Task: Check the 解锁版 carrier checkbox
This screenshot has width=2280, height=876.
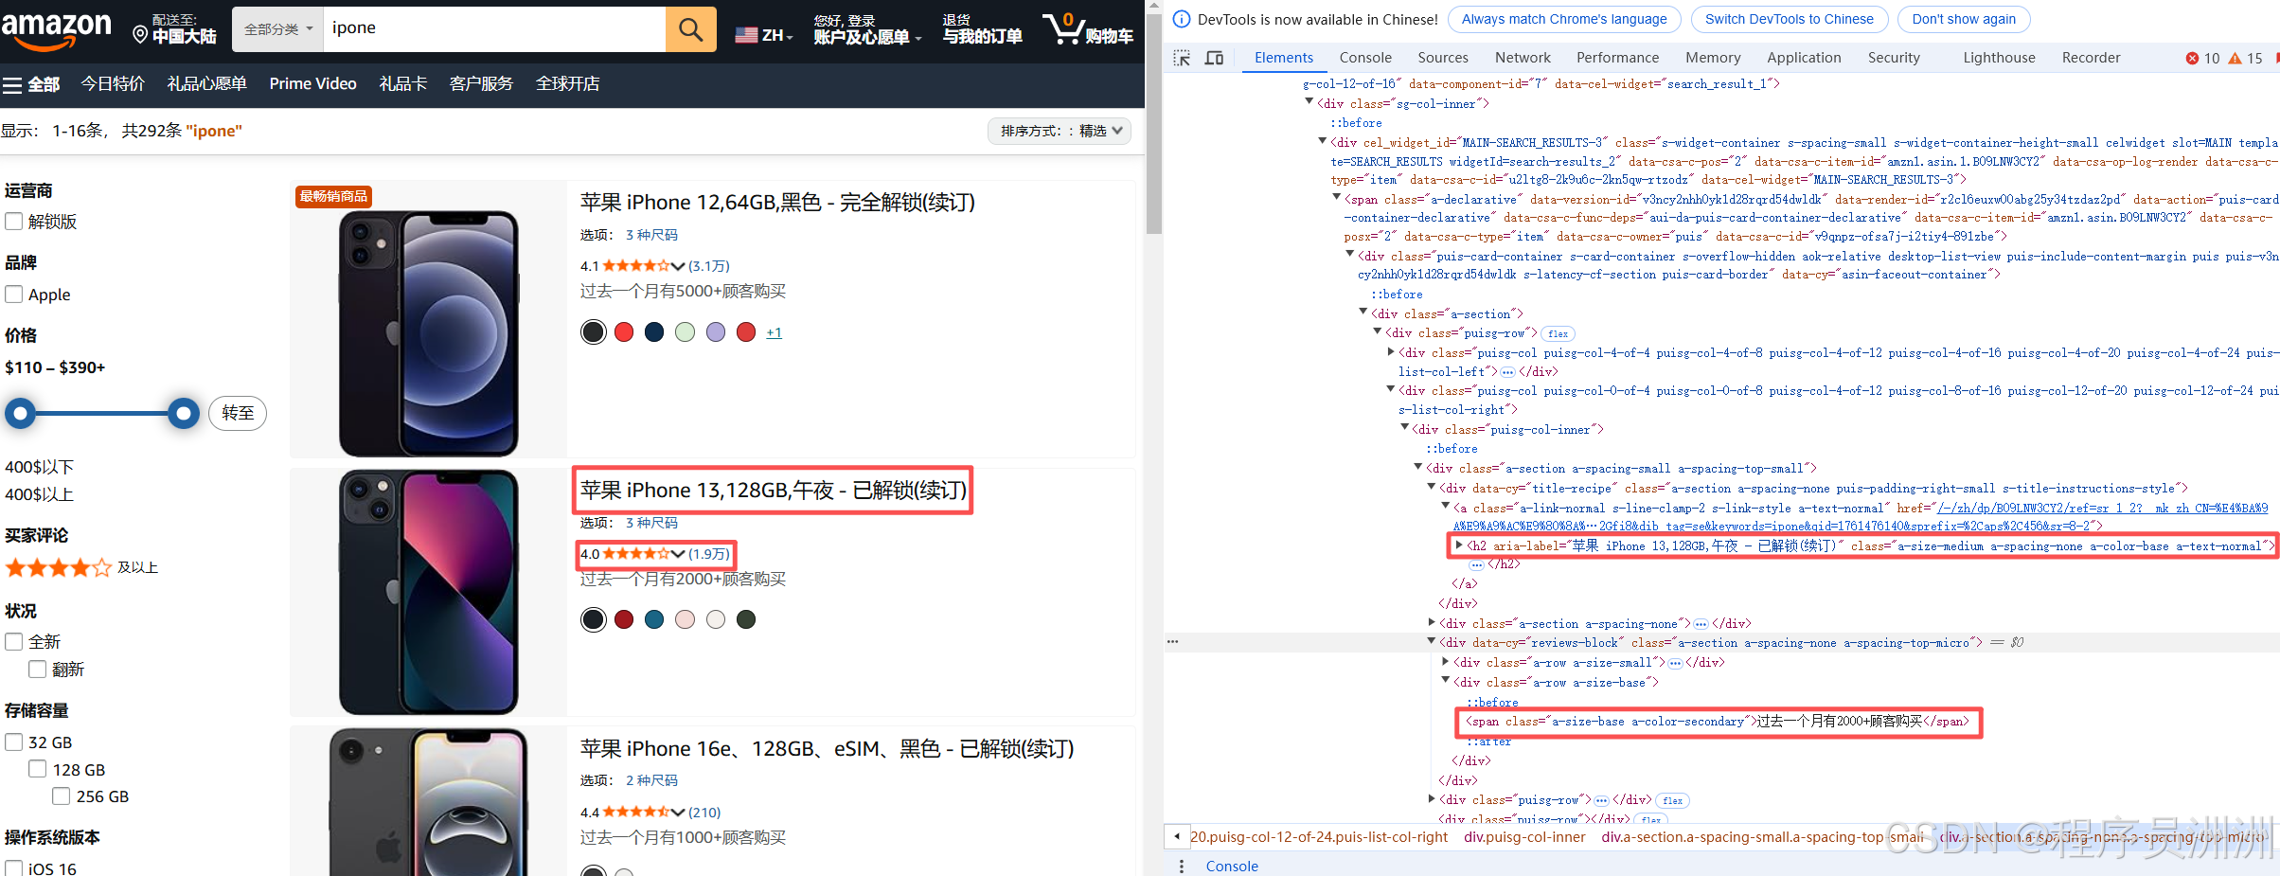Action: coord(14,222)
